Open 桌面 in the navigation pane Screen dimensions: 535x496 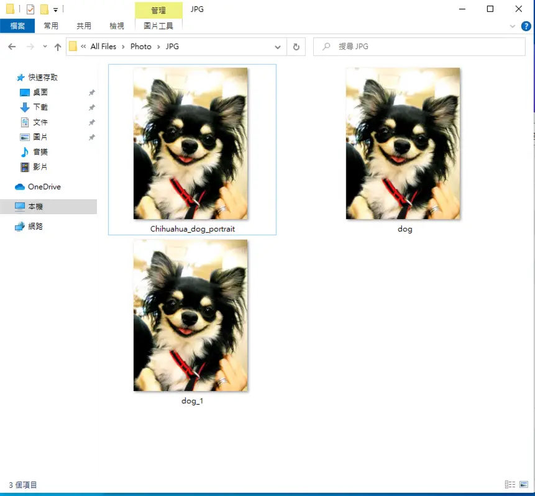pyautogui.click(x=40, y=92)
